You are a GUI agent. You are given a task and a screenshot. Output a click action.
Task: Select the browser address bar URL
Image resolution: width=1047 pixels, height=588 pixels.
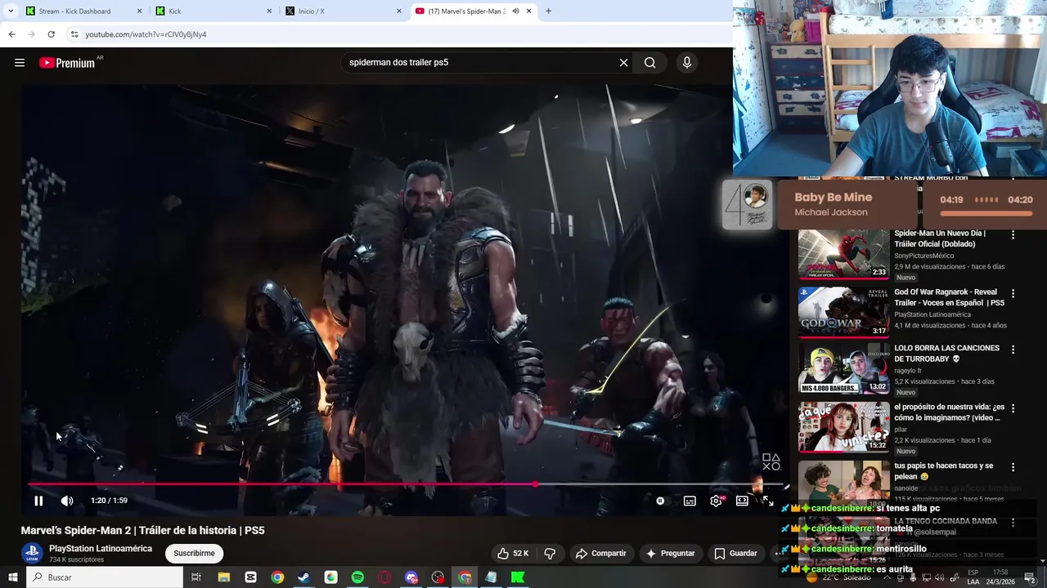pyautogui.click(x=146, y=34)
